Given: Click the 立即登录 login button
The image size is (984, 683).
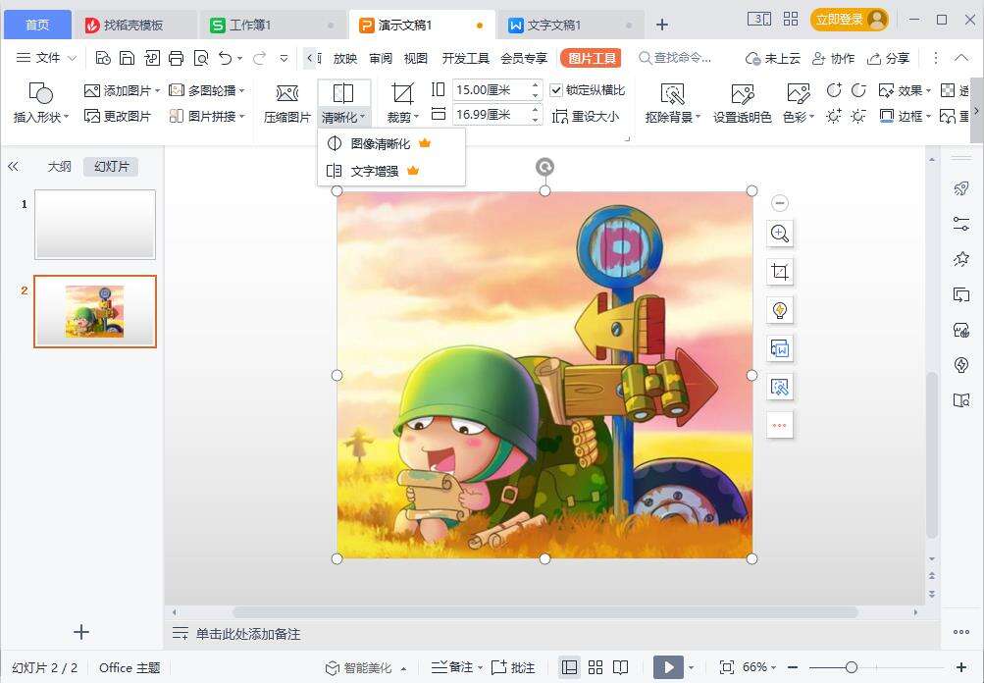Looking at the screenshot, I should 849,20.
